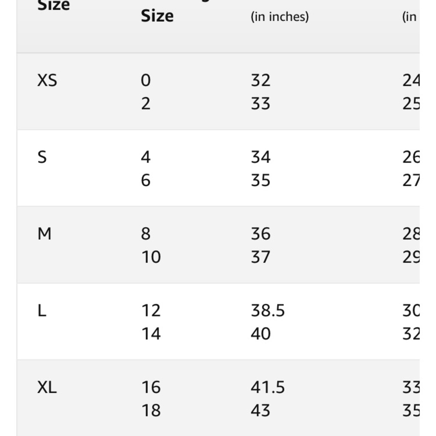Select numeric size 4 in S row
436x436 pixels.
coord(146,157)
